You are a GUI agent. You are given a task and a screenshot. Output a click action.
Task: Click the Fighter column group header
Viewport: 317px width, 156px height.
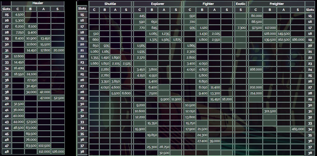[x=208, y=4]
